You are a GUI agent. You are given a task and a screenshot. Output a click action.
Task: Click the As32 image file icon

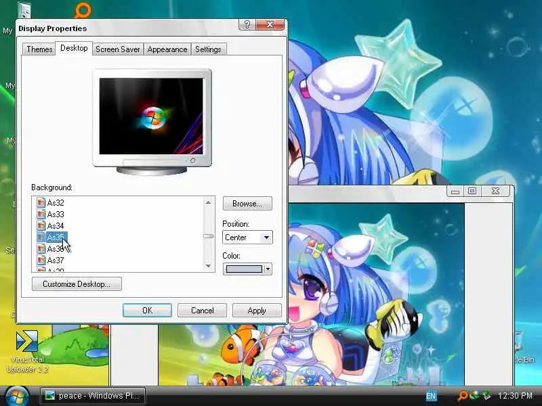[x=41, y=202]
